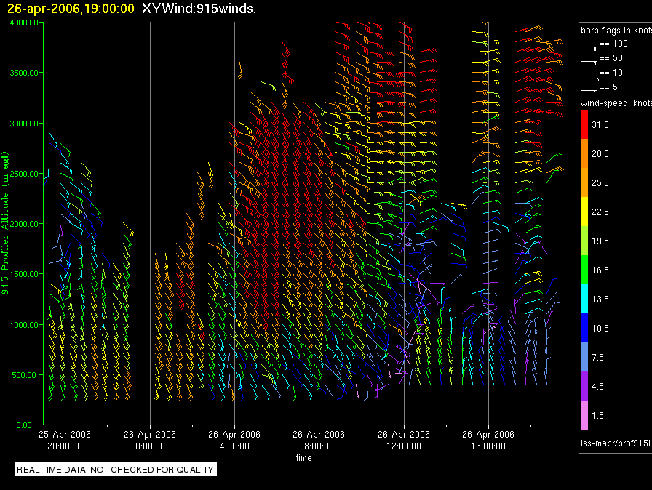Click the REAL-TIME DATA quality notice box
This screenshot has width=652, height=490.
116,470
